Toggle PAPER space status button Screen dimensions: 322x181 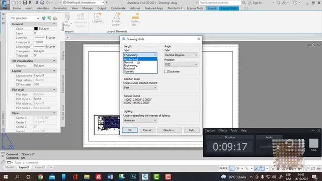point(223,168)
